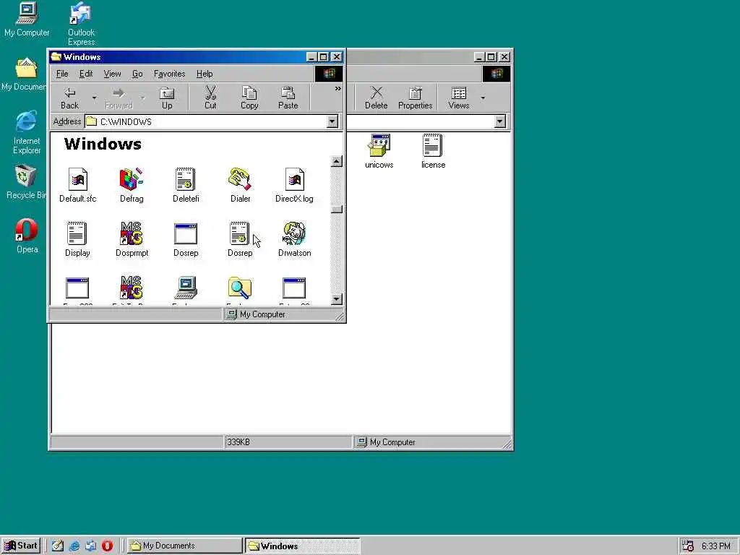Click Delete in the back window toolbar
This screenshot has width=740, height=555.
[x=376, y=98]
